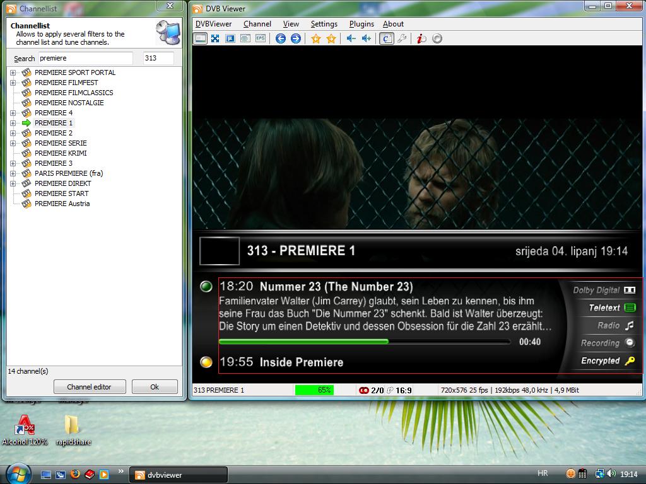Open options with the wrench icon

click(402, 38)
